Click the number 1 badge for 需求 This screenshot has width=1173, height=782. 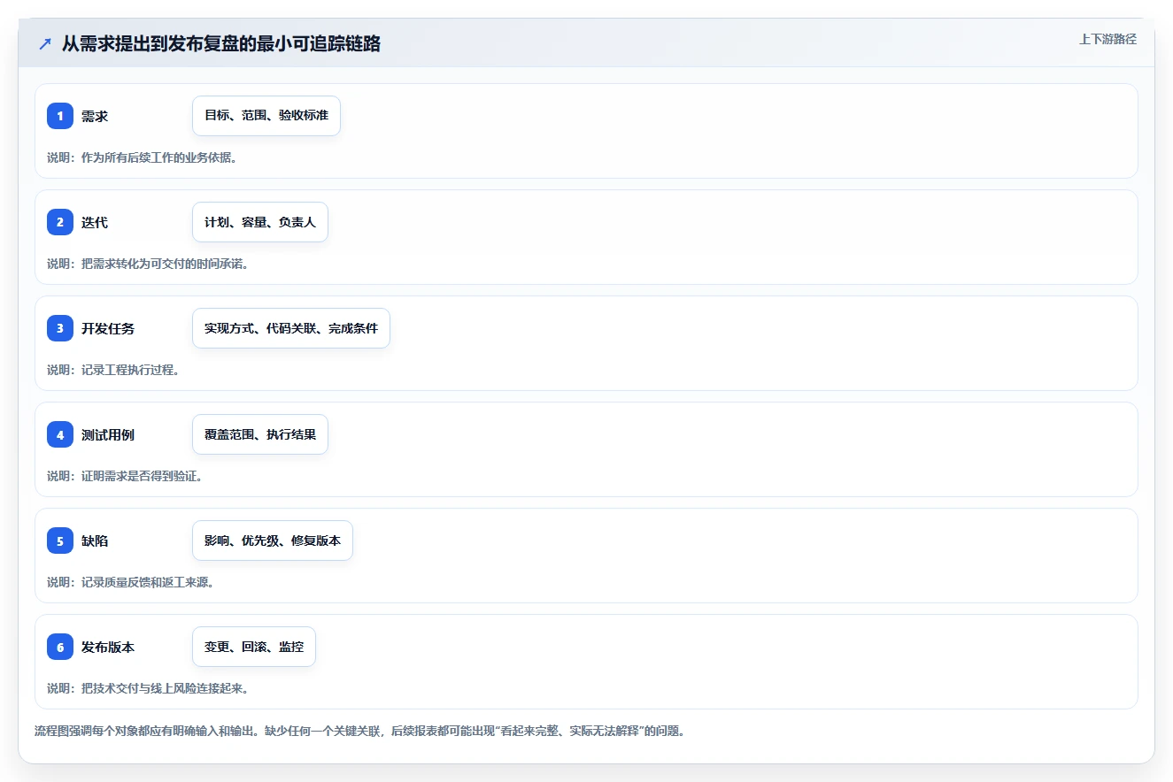(x=60, y=116)
